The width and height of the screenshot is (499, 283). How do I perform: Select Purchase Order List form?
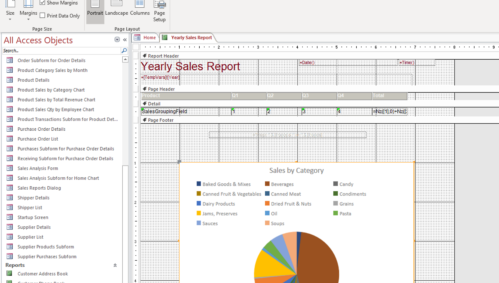pos(38,139)
